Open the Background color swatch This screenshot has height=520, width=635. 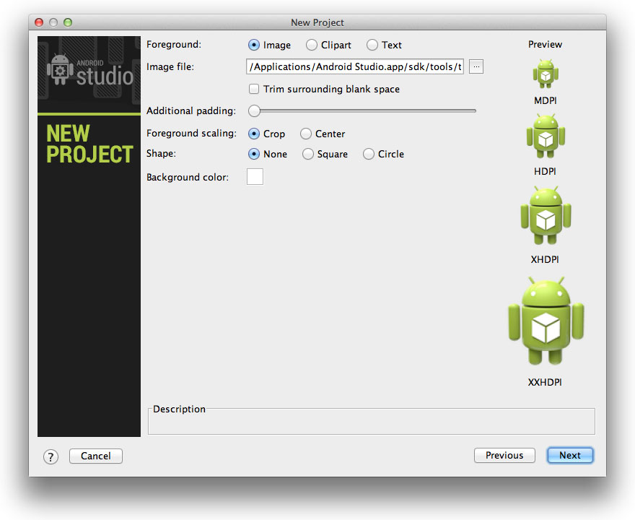[x=255, y=177]
